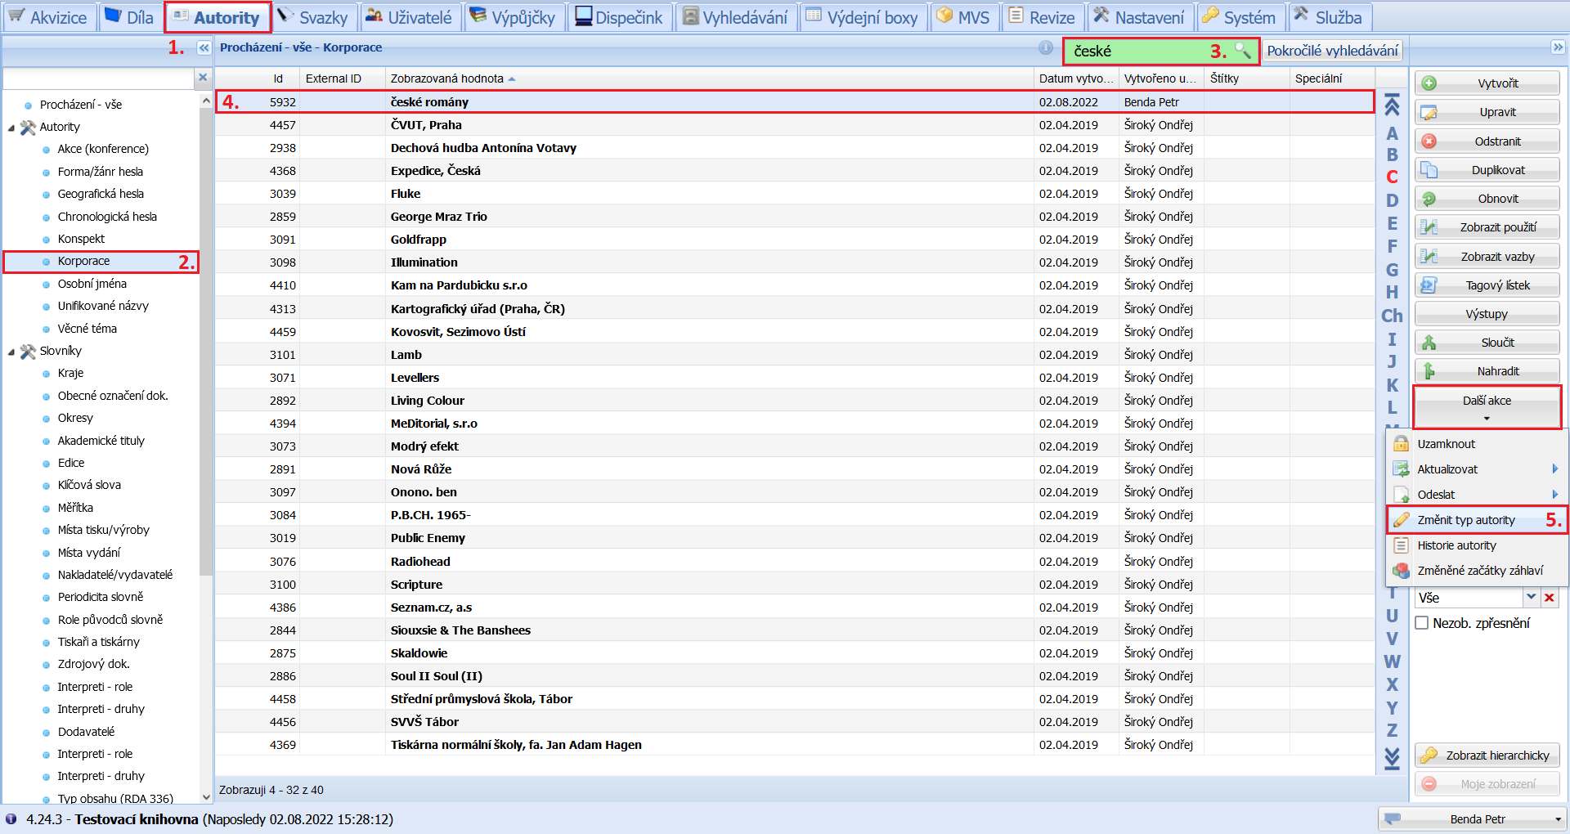Viewport: 1570px width, 834px height.
Task: Open the MVS tab
Action: pyautogui.click(x=964, y=17)
